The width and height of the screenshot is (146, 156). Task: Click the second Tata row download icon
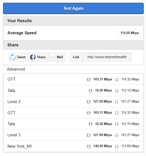point(91,124)
